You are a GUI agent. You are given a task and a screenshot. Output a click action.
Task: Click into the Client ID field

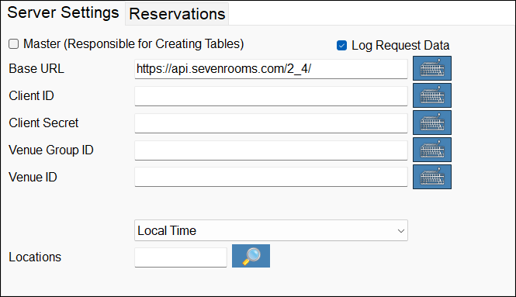point(271,96)
